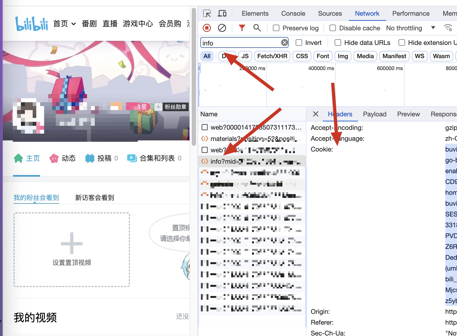Viewport: 457px width, 336px height.
Task: Click the pixelated user avatar
Action: click(28, 116)
